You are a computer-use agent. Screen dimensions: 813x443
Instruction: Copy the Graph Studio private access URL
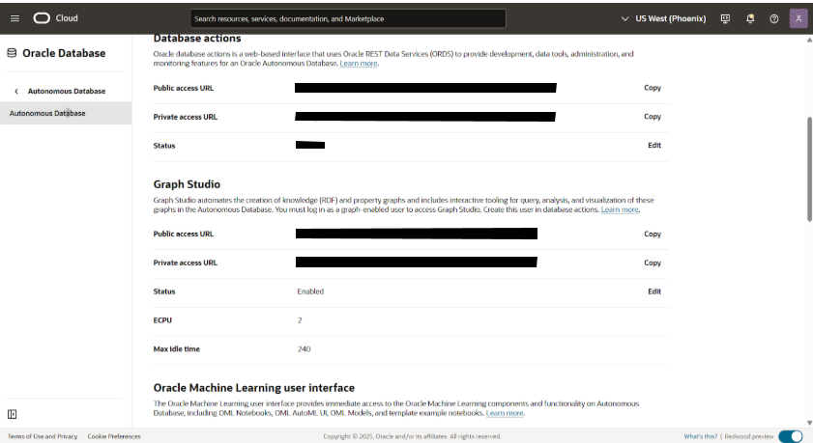point(653,263)
